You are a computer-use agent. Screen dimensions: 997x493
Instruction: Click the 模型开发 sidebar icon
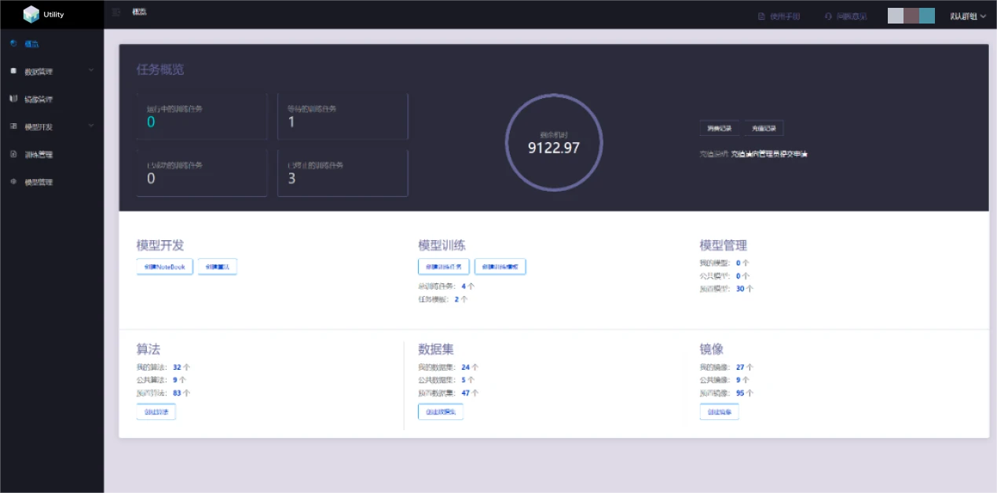point(13,126)
